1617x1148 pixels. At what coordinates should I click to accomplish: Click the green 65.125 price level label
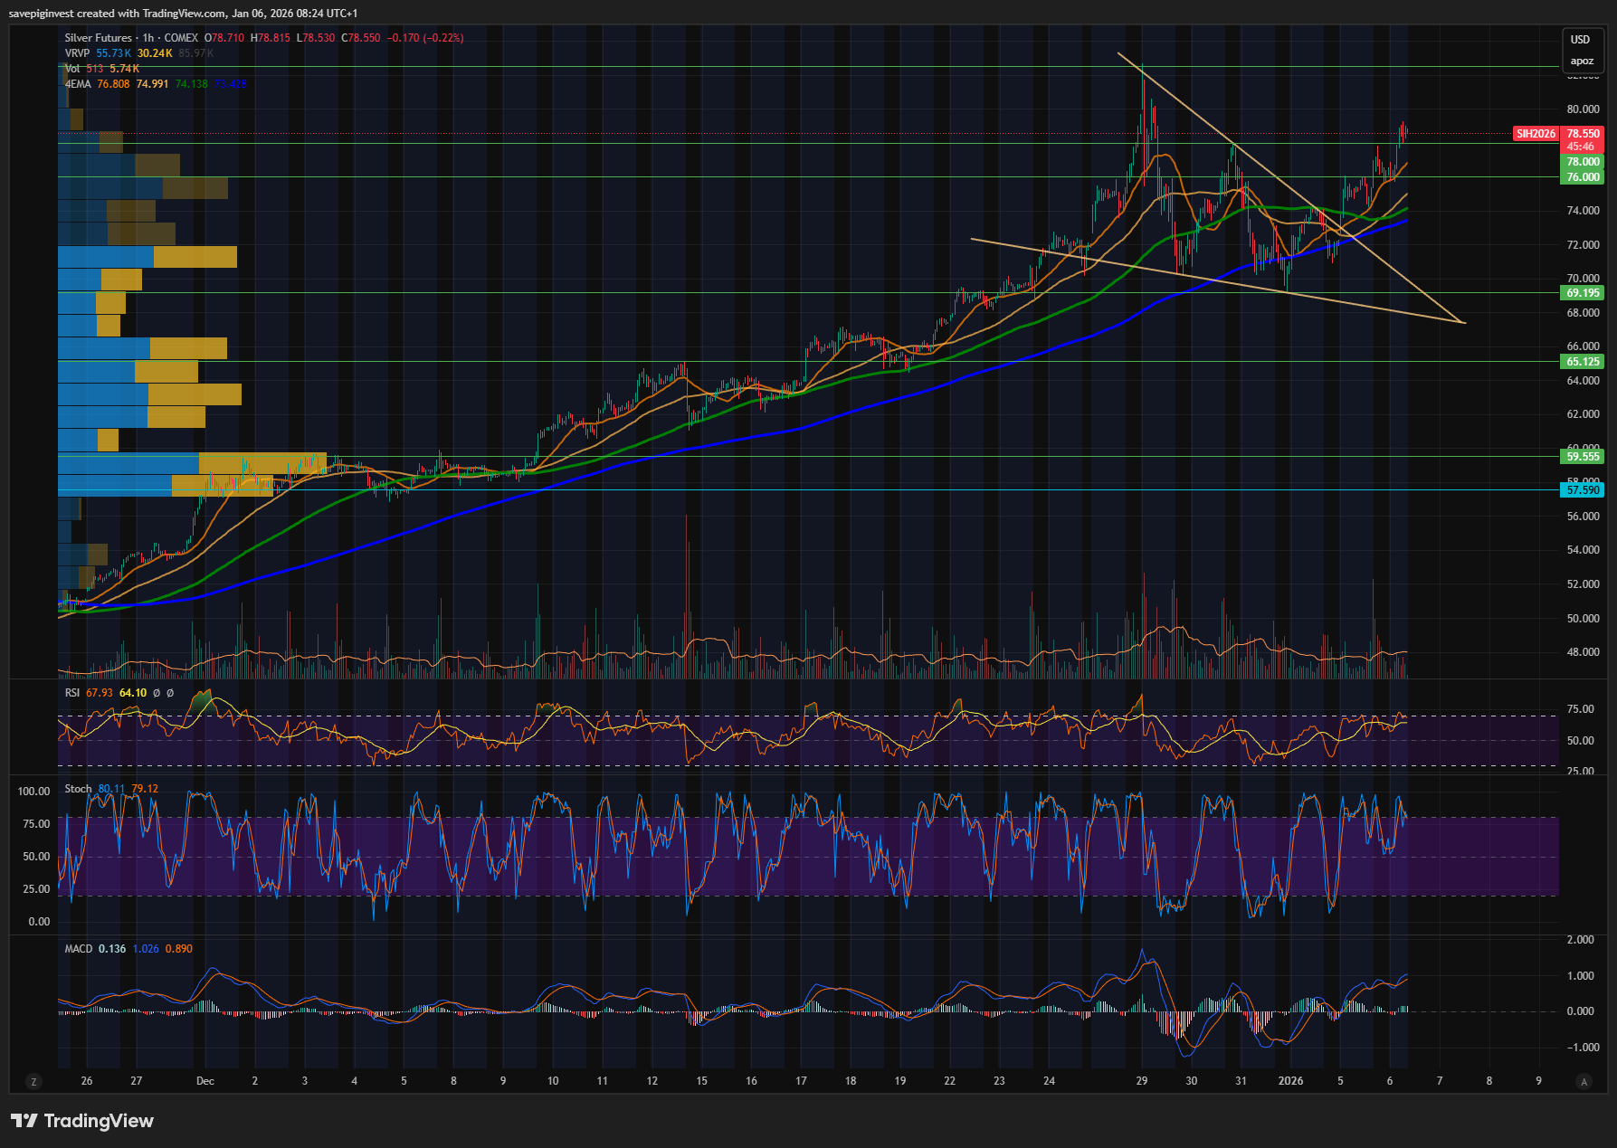coord(1583,362)
